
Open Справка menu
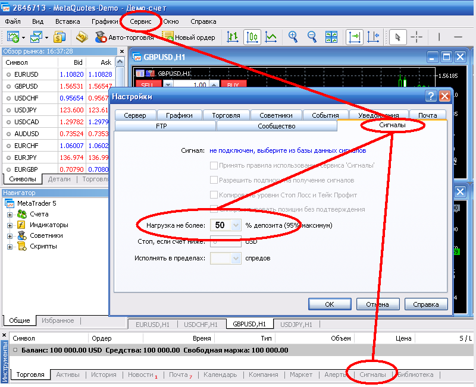[x=203, y=21]
